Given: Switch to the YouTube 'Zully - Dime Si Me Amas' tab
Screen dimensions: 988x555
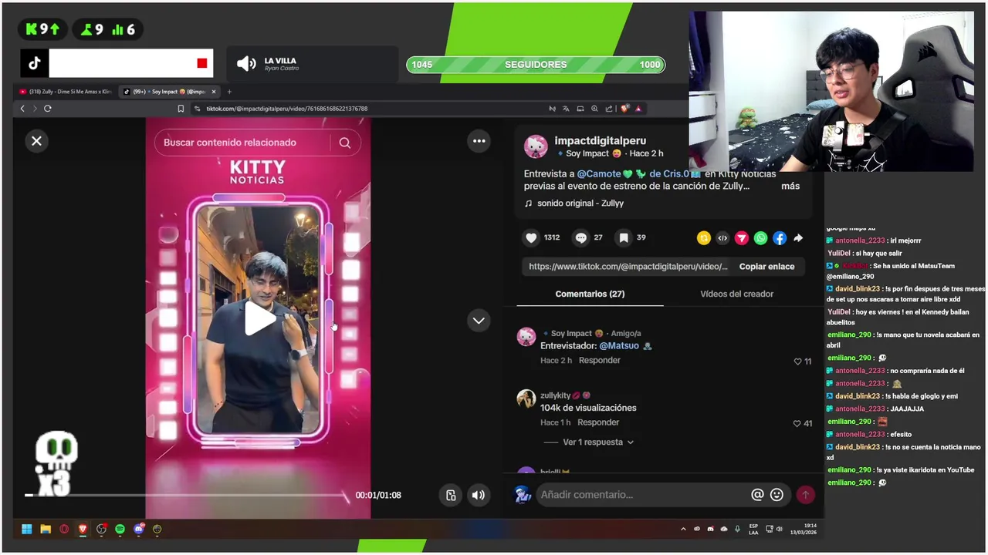Looking at the screenshot, I should click(x=65, y=92).
